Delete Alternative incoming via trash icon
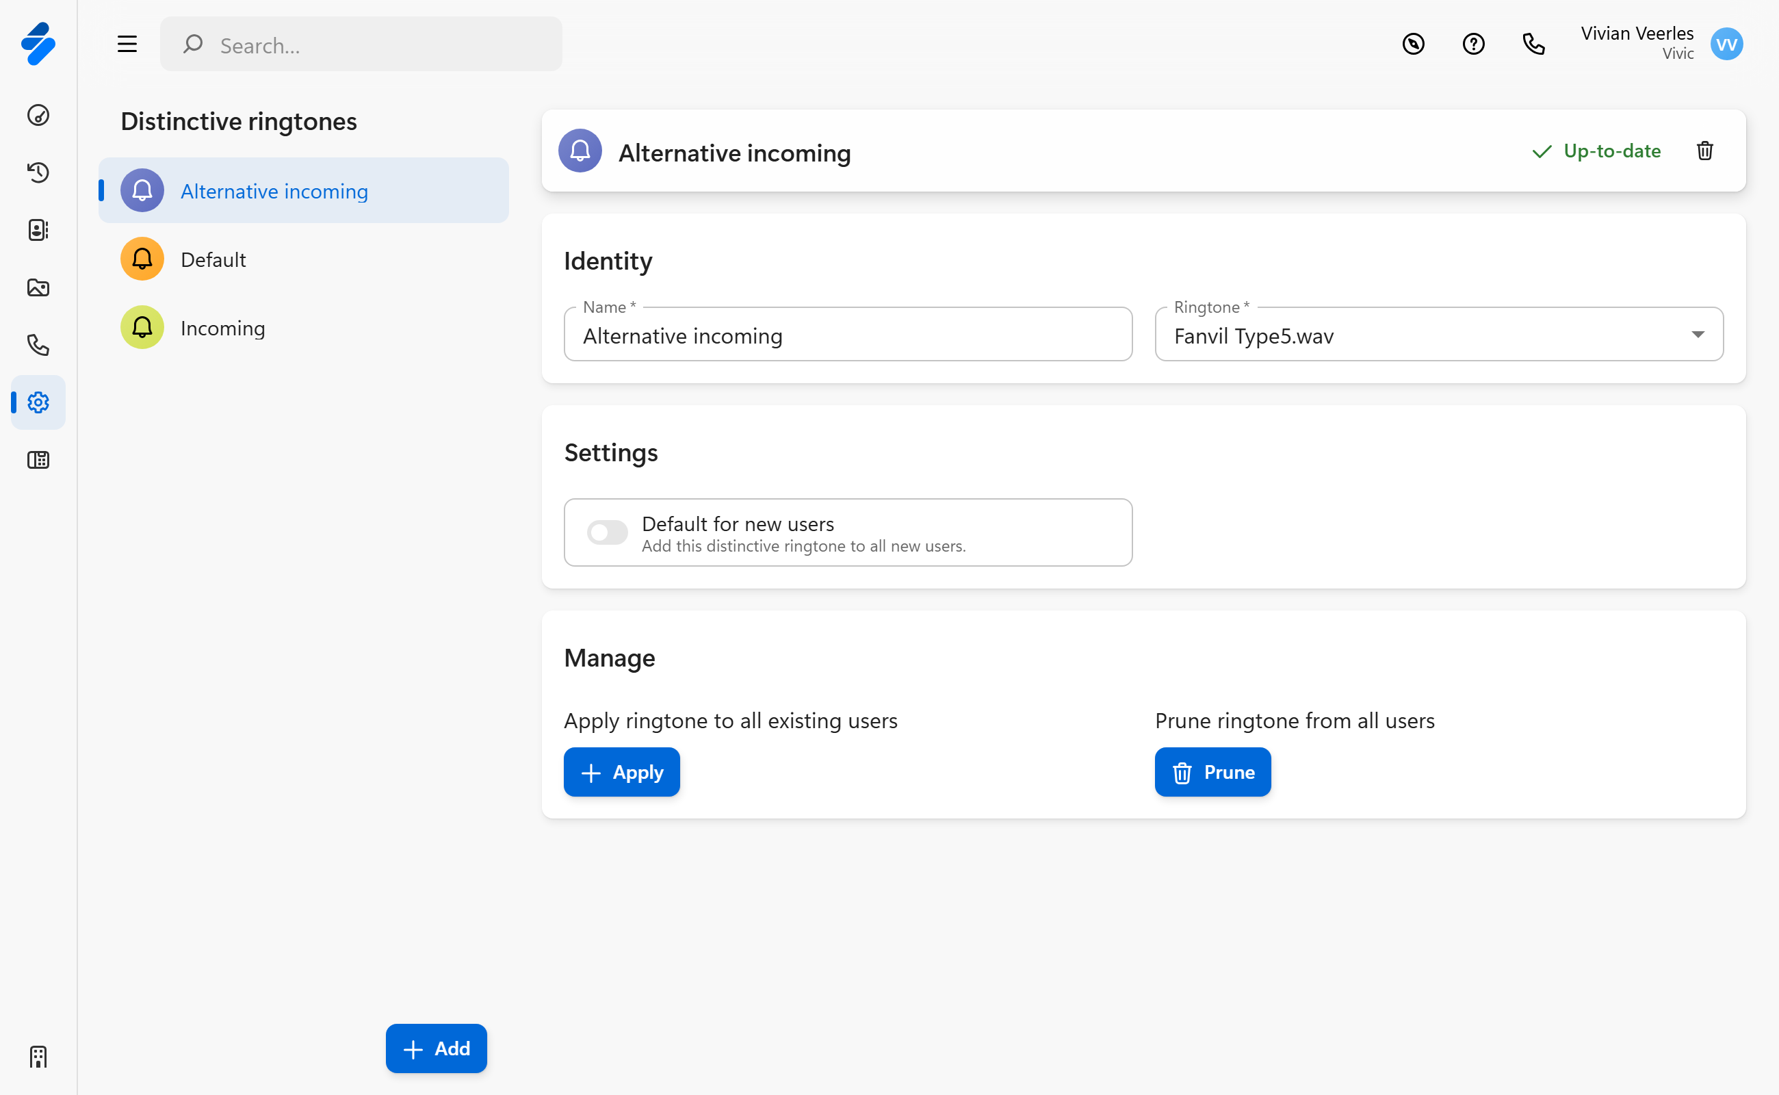The width and height of the screenshot is (1779, 1095). click(1704, 151)
